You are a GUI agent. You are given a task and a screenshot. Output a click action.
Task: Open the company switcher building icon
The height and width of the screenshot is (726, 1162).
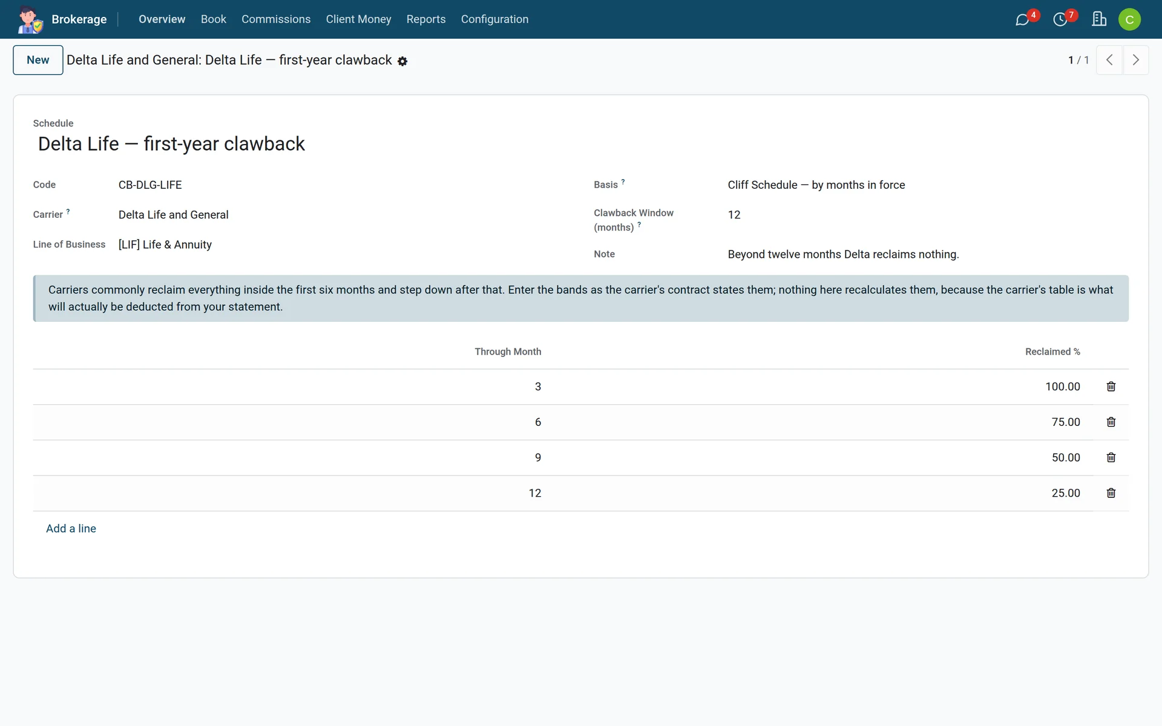[x=1099, y=19]
